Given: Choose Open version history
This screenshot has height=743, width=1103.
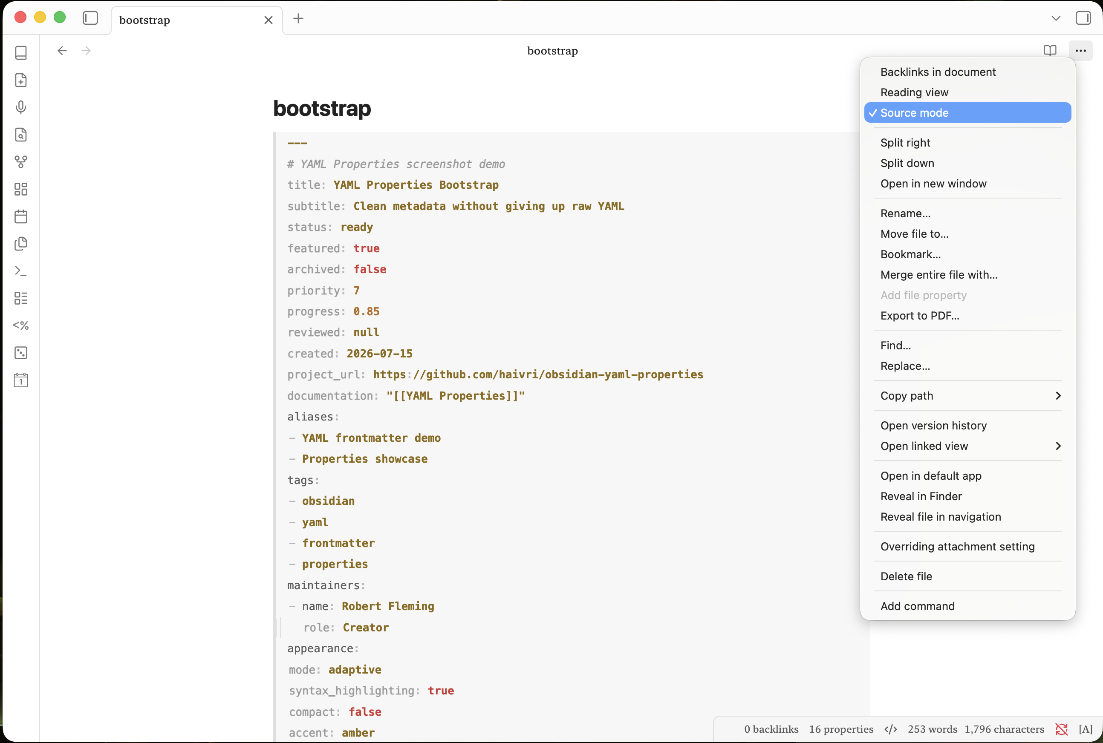Looking at the screenshot, I should point(967,426).
